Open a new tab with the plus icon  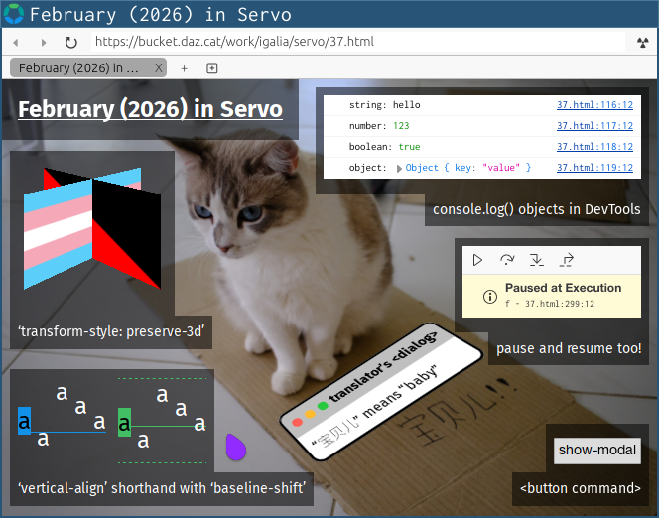click(x=184, y=68)
